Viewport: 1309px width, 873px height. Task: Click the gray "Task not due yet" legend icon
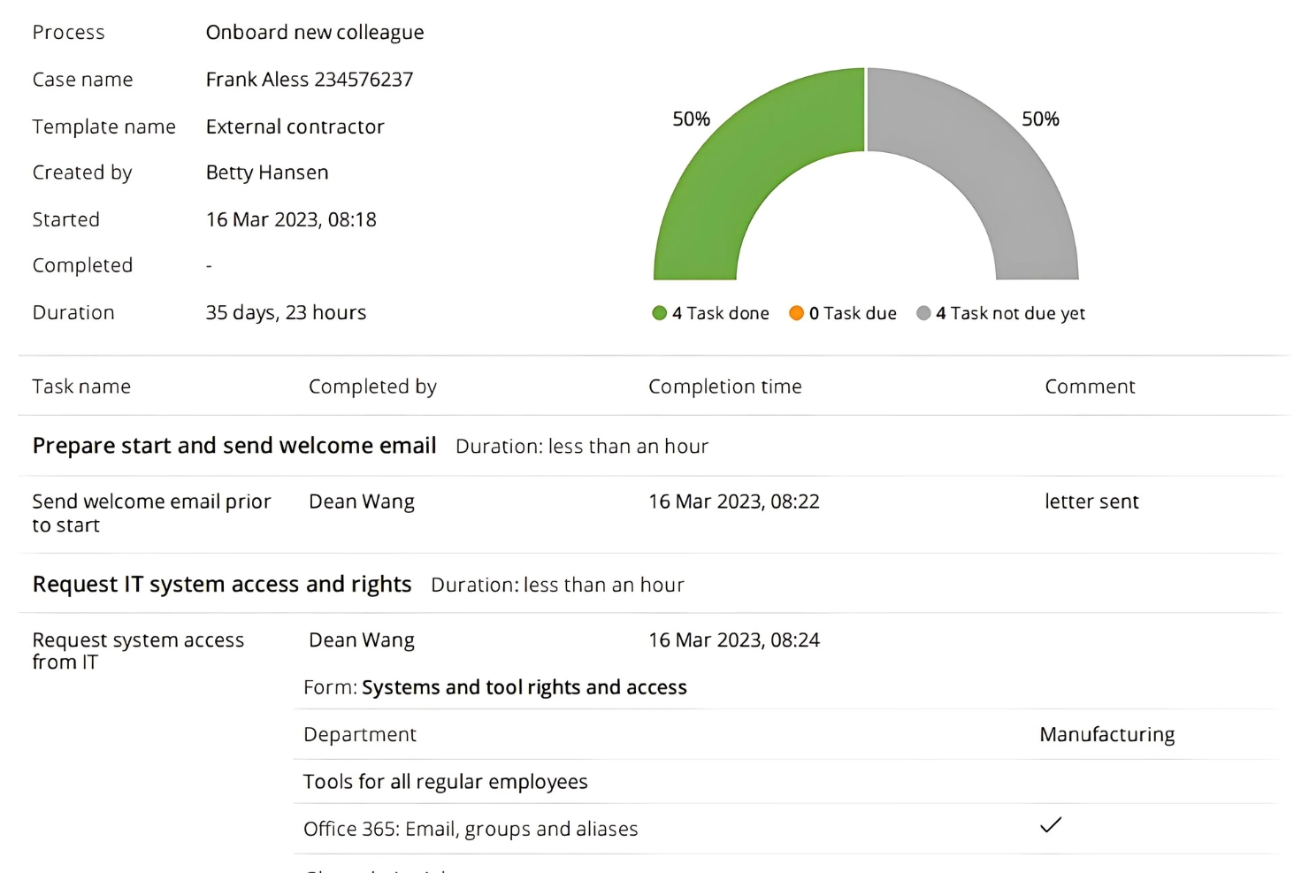[x=924, y=312]
